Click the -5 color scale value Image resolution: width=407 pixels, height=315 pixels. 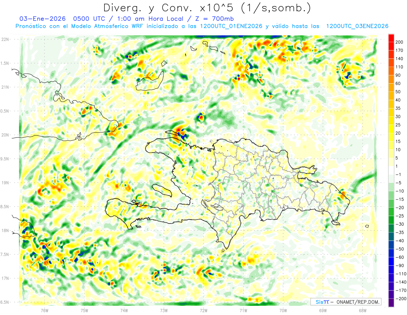tap(398, 183)
